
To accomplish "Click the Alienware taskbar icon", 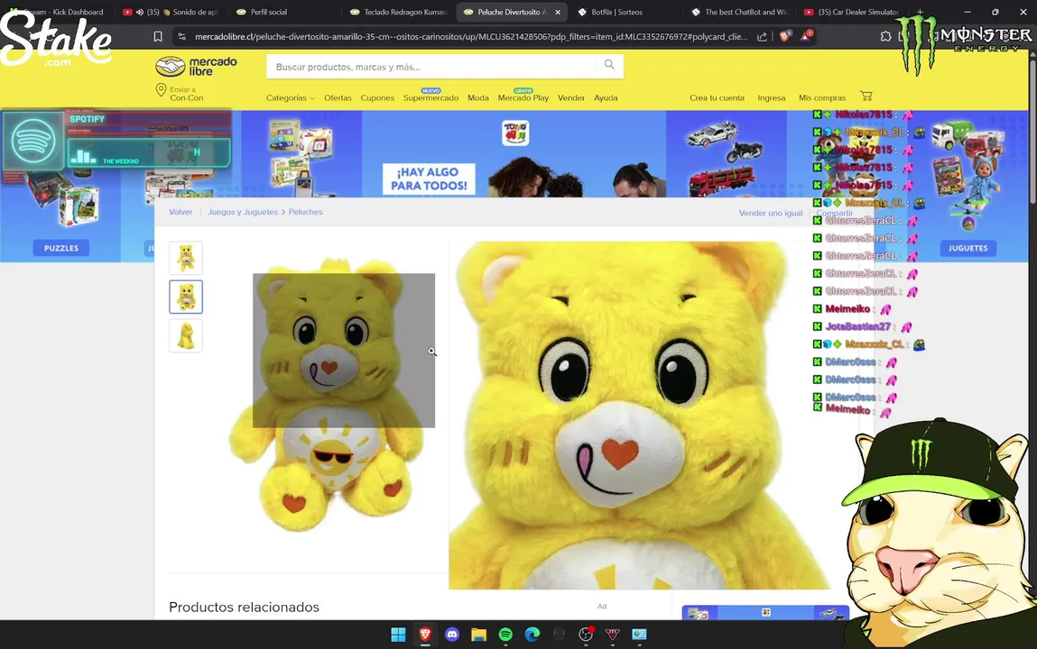I will (559, 635).
